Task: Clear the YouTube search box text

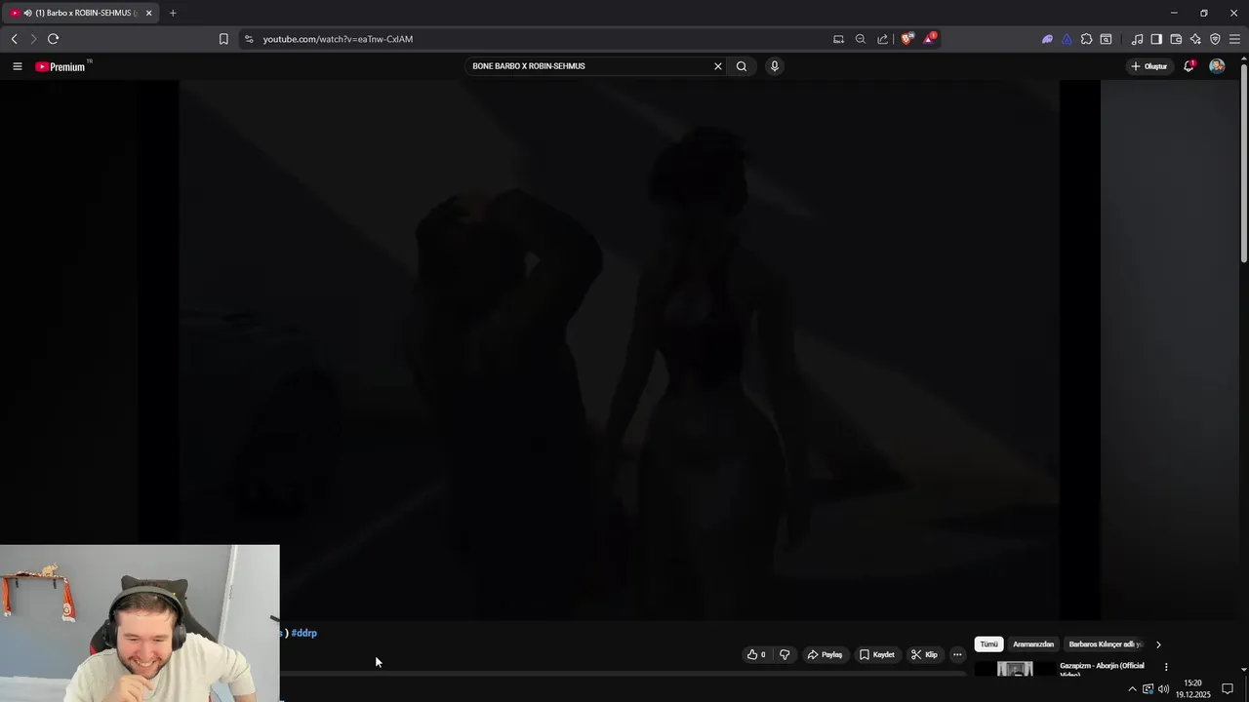Action: pos(718,66)
